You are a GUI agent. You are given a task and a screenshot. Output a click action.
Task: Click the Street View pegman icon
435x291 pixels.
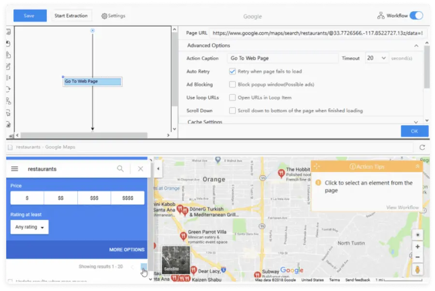pos(418,270)
